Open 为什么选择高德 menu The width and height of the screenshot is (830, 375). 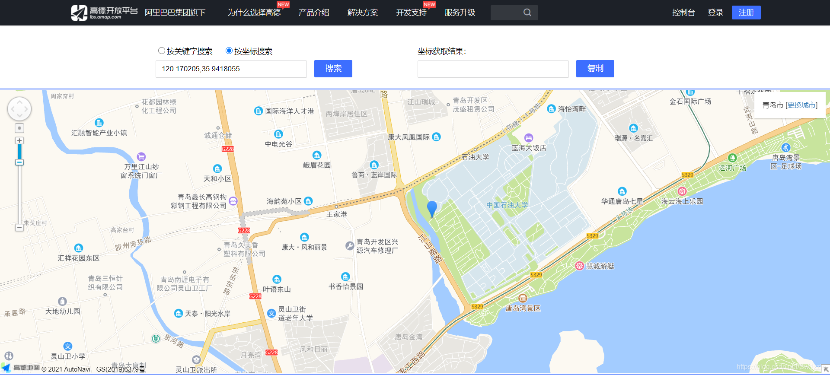click(254, 13)
